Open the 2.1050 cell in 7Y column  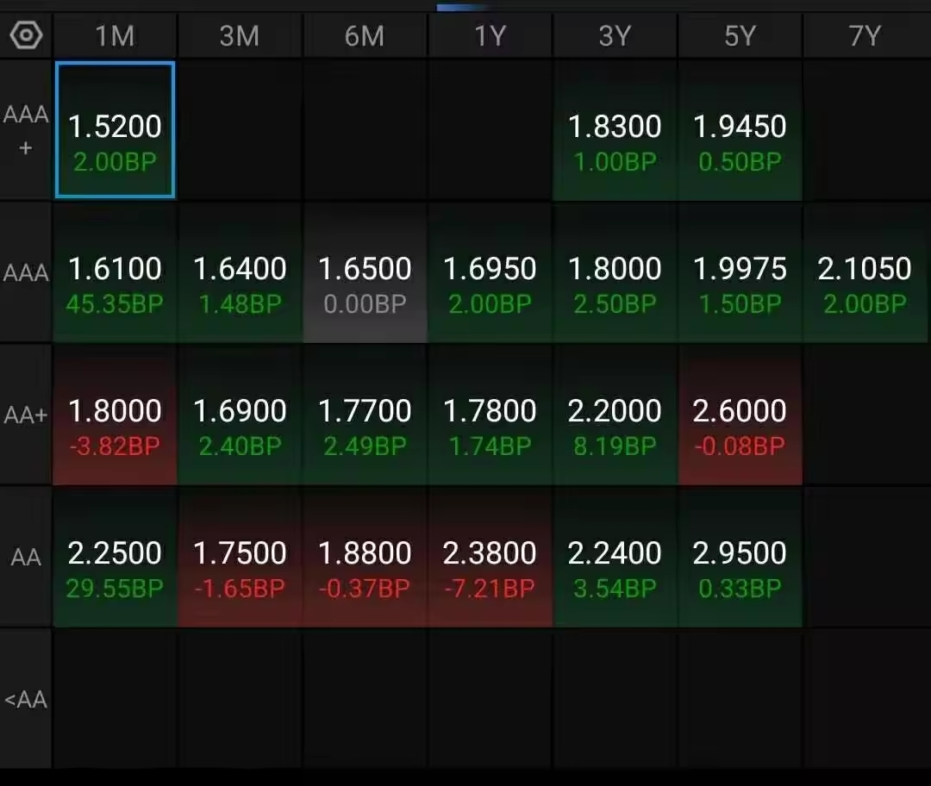(x=865, y=272)
